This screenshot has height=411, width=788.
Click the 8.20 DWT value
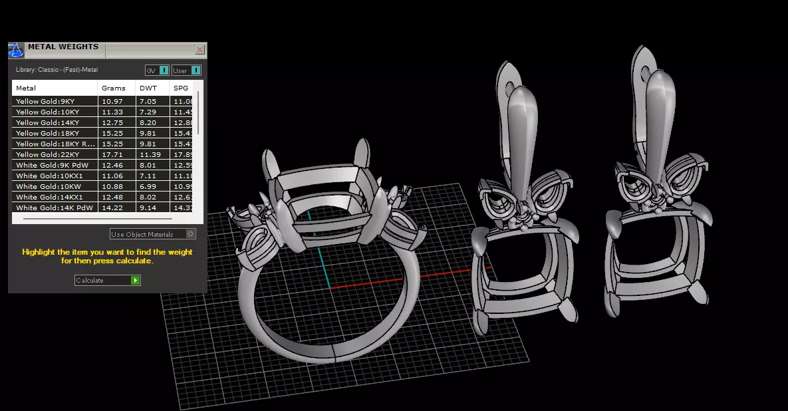pyautogui.click(x=148, y=122)
